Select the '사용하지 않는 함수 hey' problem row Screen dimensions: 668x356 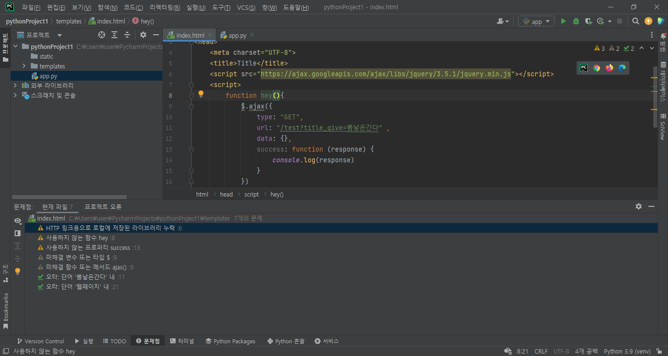coord(341,238)
